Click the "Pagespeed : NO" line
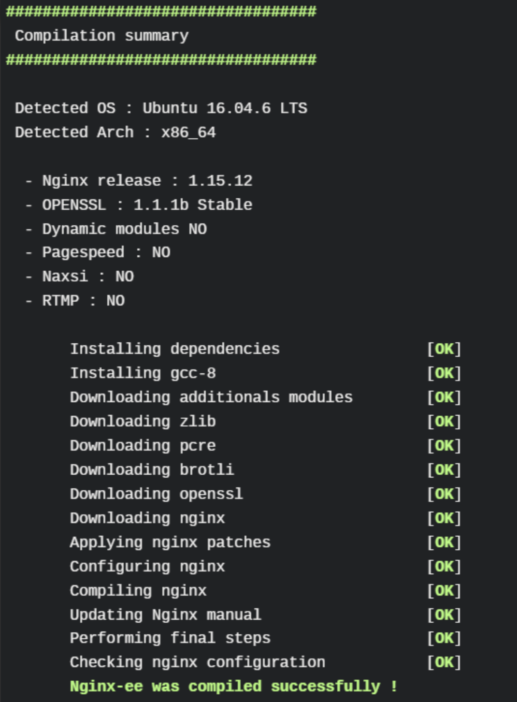This screenshot has width=517, height=702. [106, 252]
